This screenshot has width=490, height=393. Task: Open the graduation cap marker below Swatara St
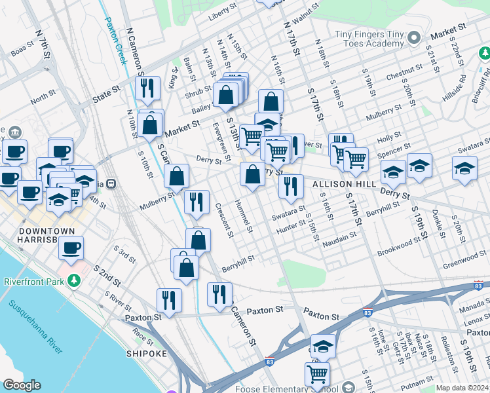(x=464, y=168)
